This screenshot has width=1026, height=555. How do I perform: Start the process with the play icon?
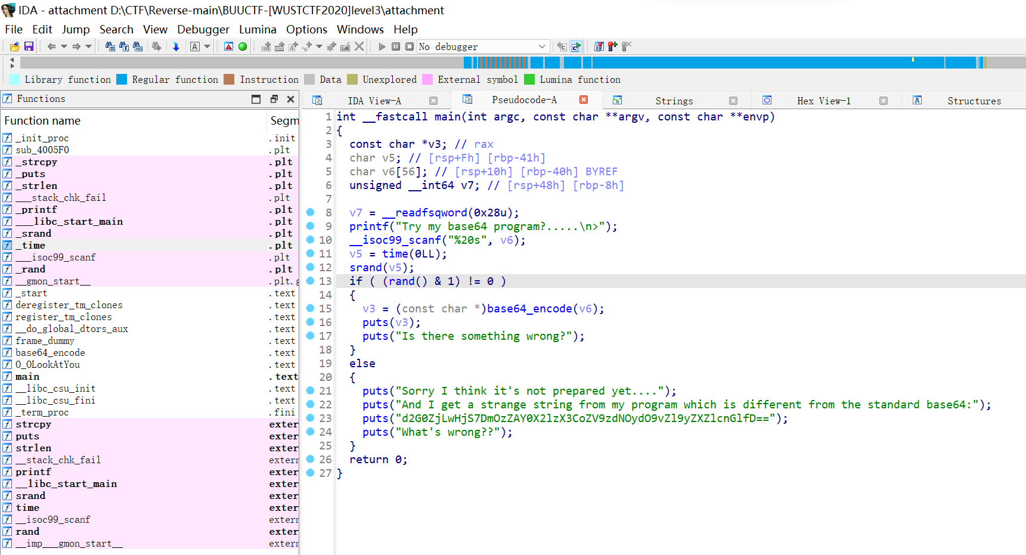click(382, 46)
